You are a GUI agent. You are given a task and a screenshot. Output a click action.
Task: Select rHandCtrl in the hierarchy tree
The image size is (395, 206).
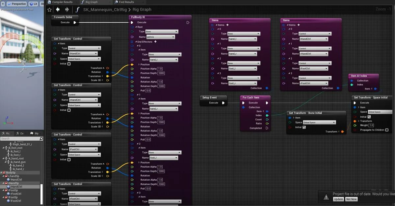click(x=16, y=187)
